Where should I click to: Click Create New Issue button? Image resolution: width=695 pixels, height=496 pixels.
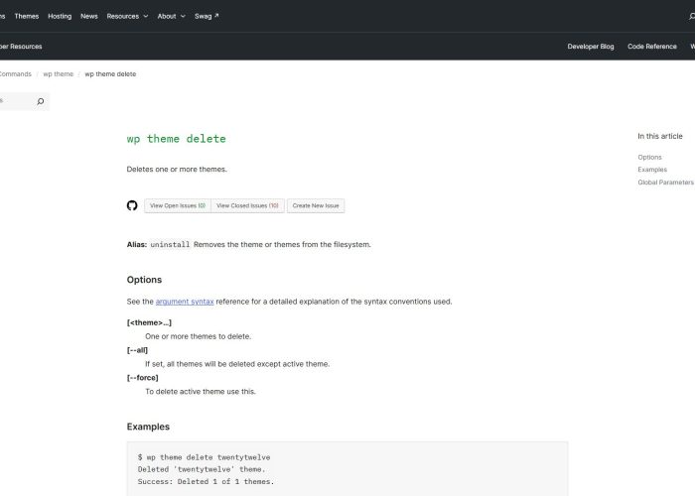coord(316,206)
